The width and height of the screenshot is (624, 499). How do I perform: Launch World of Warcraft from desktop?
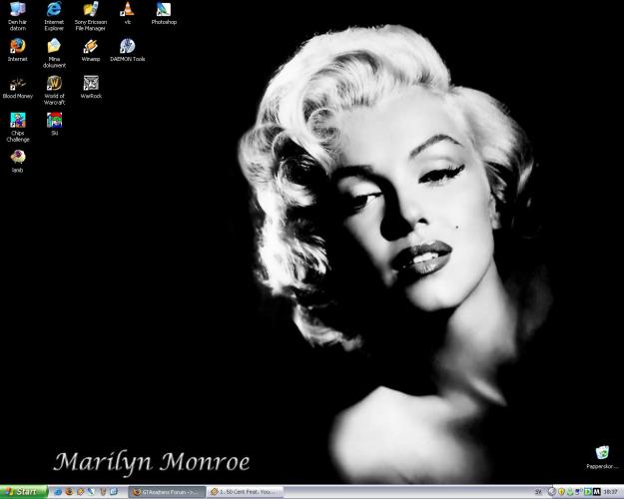54,84
